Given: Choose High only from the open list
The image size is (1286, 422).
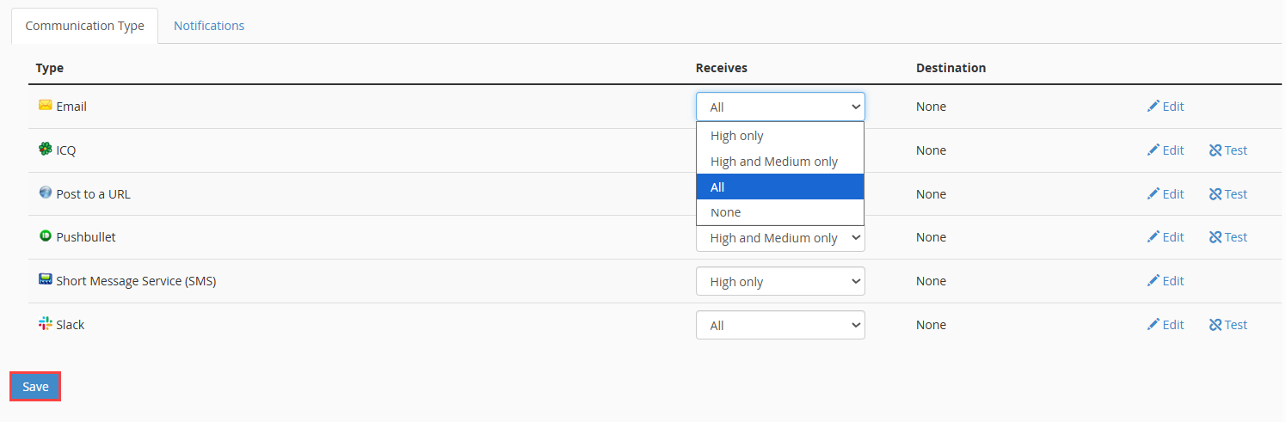Looking at the screenshot, I should pyautogui.click(x=779, y=136).
